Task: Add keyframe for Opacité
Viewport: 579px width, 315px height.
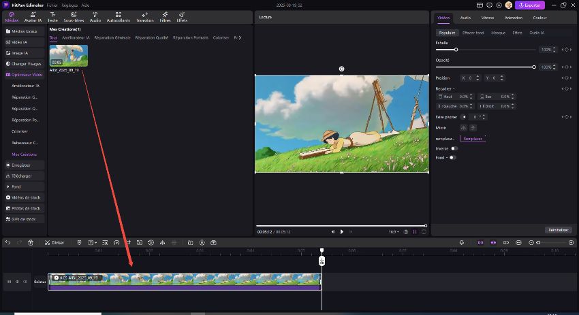Action: click(x=567, y=67)
